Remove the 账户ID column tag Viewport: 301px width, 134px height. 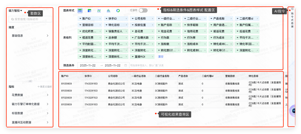[100, 19]
